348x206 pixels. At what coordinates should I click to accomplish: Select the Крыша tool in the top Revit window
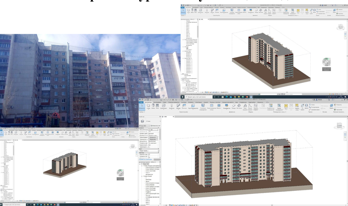(x=212, y=11)
